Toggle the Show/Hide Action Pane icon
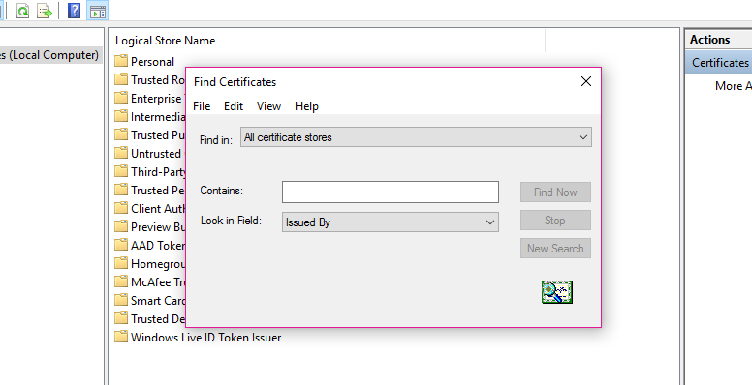This screenshot has height=385, width=752. point(98,11)
